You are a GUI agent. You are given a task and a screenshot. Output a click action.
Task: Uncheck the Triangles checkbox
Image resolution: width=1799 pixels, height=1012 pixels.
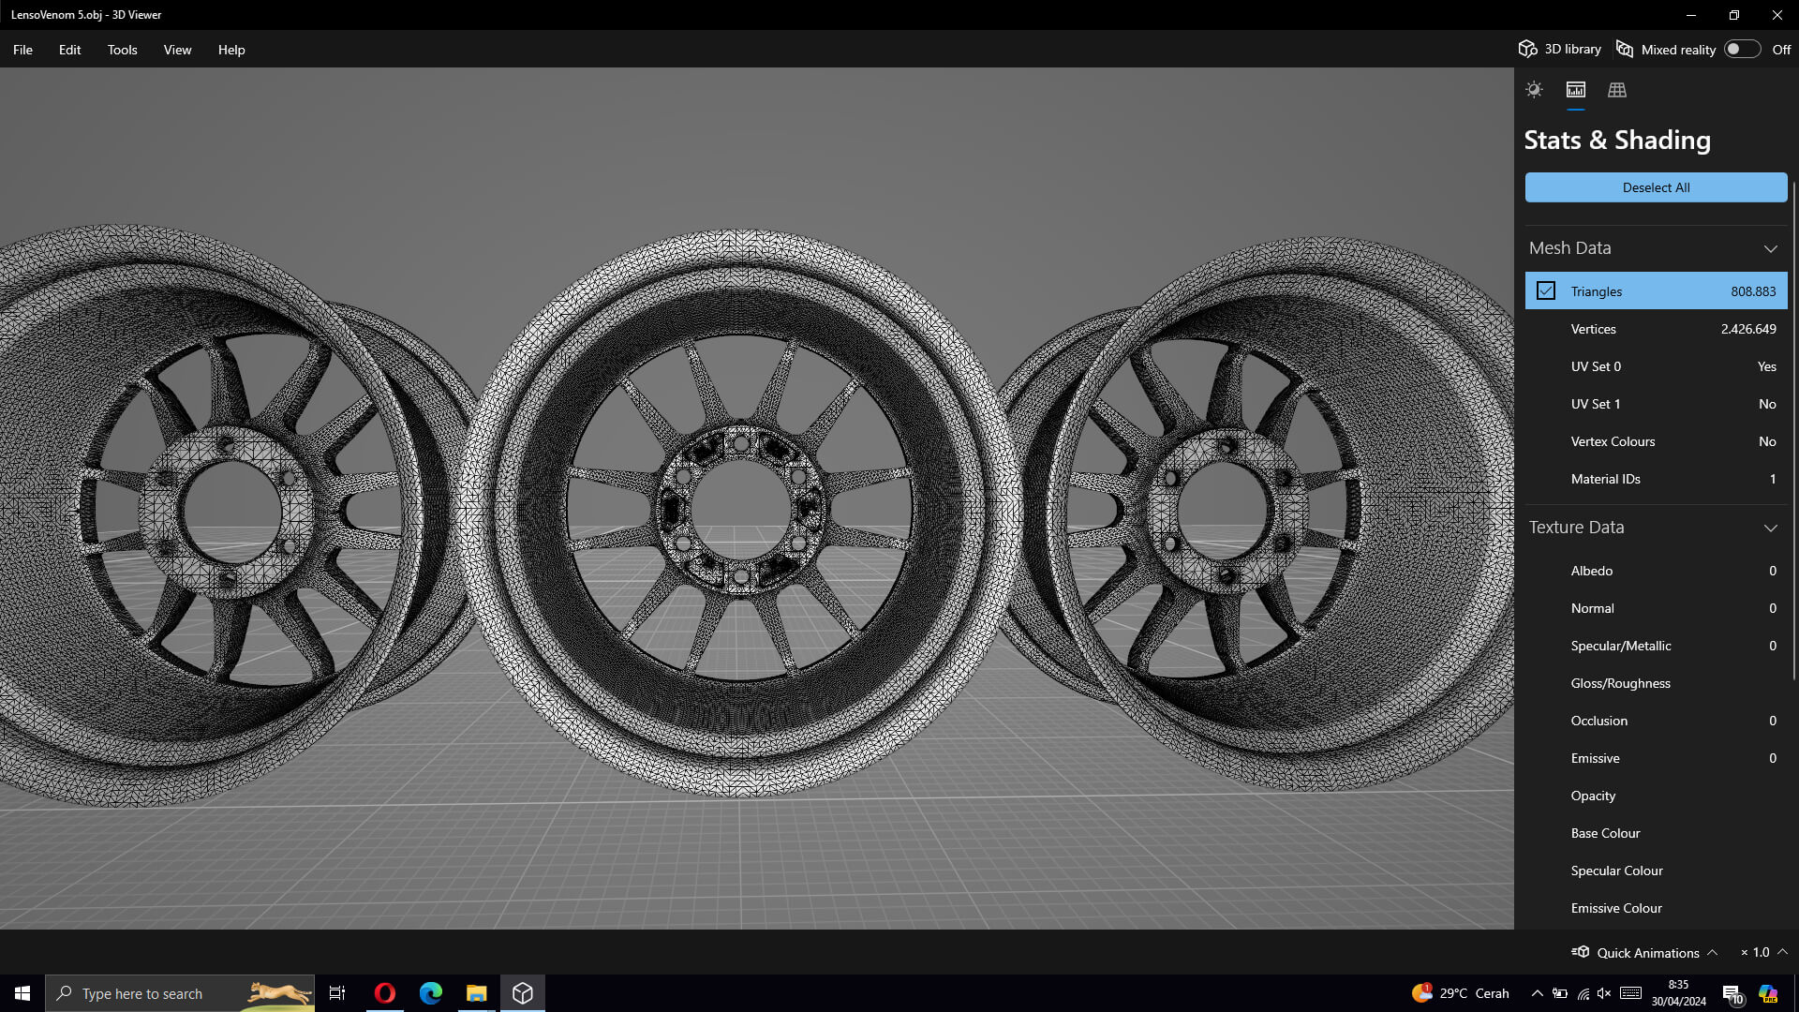1546,291
